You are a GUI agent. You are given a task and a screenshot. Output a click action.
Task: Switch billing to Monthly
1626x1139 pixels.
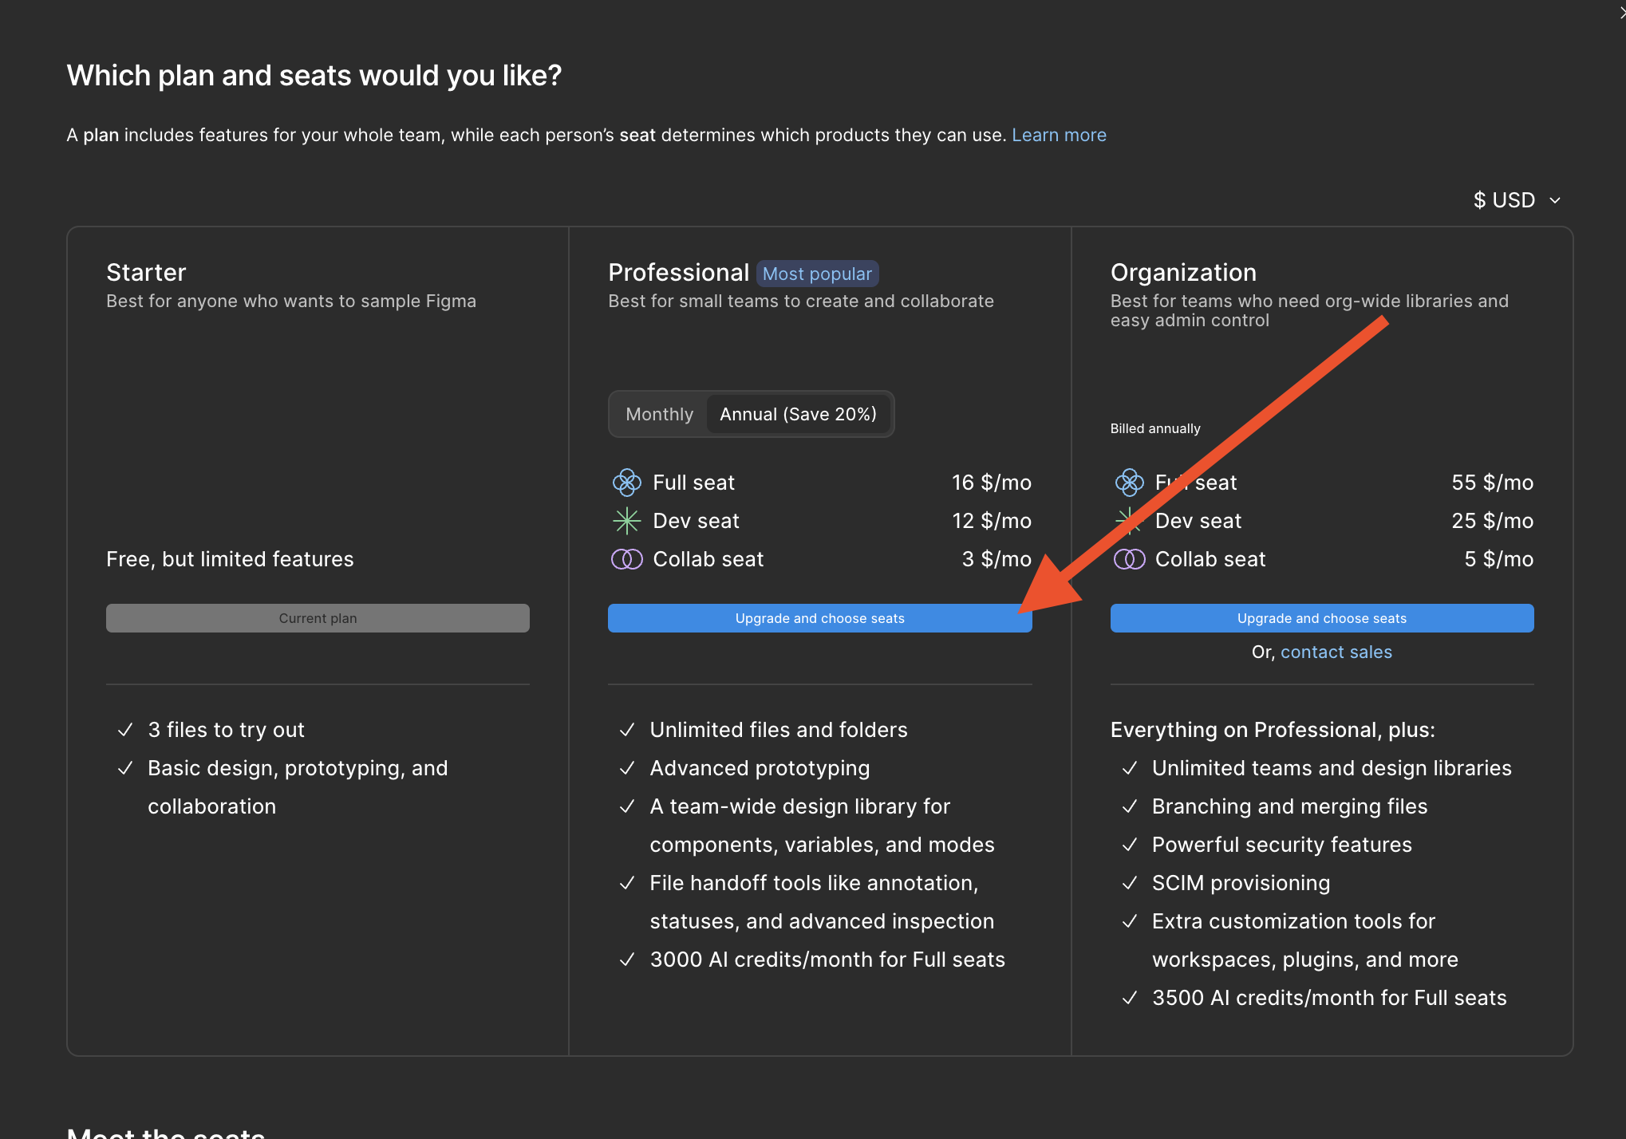click(x=659, y=414)
